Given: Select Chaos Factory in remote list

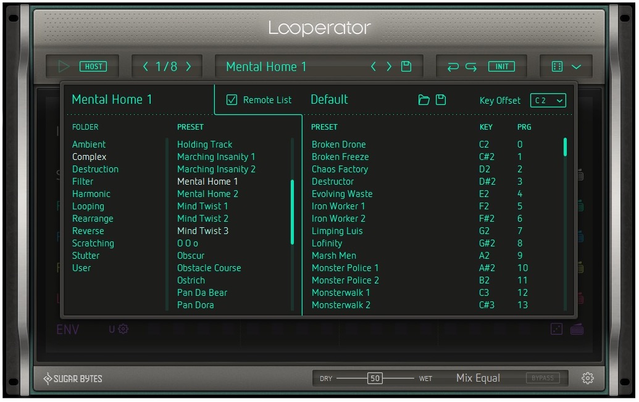Looking at the screenshot, I should tap(340, 169).
